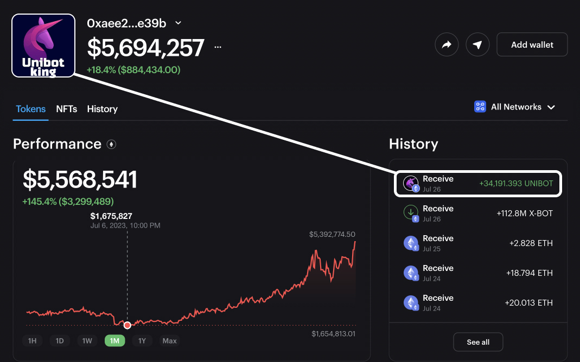
Task: Click the +18.794 ETH amount
Action: (x=530, y=273)
